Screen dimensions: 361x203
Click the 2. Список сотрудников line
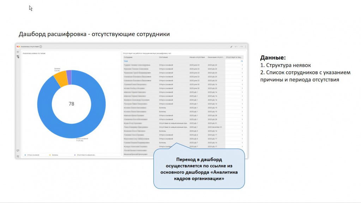[306, 76]
